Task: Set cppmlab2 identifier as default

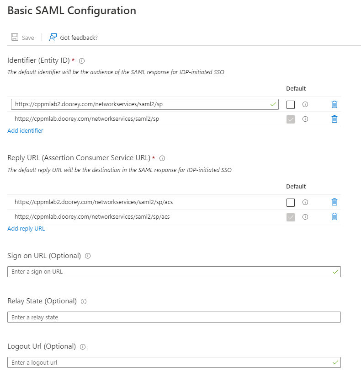Action: point(291,105)
